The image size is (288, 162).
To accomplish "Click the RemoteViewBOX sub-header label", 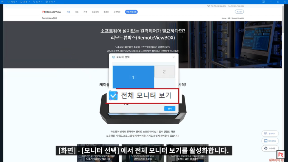I will click(49, 18).
